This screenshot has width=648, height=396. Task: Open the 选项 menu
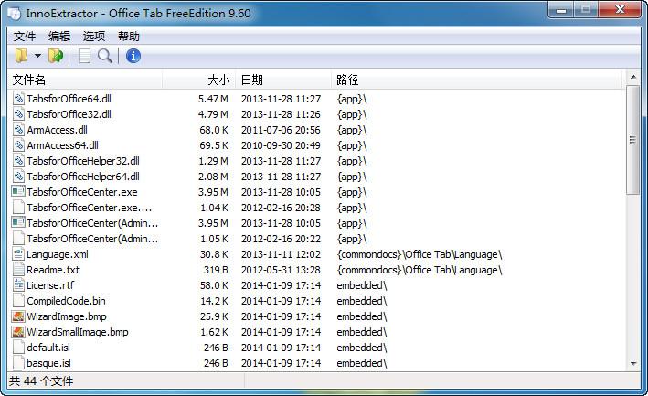pos(94,37)
